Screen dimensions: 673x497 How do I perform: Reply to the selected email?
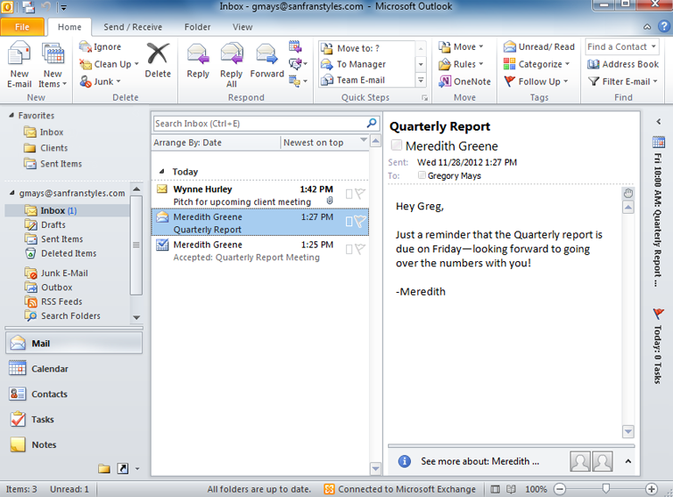click(198, 61)
